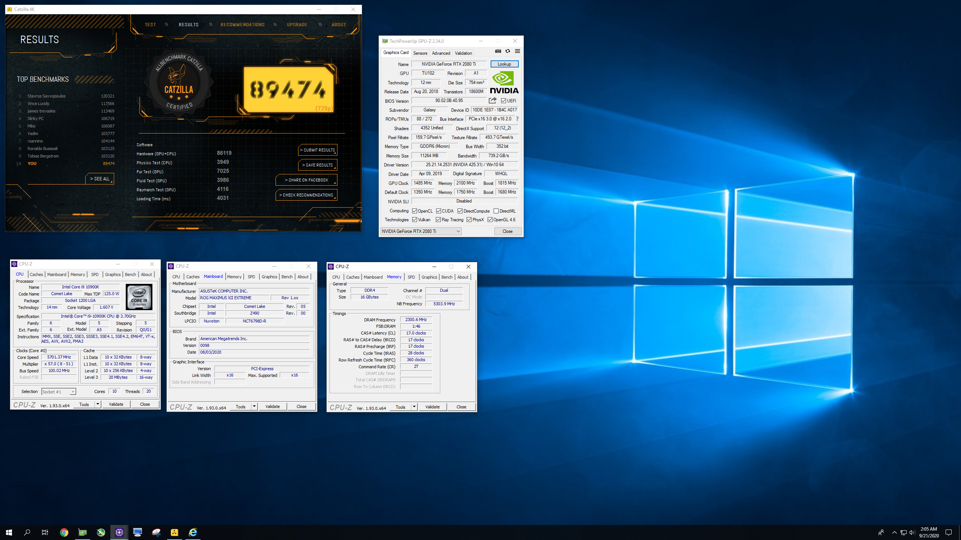Open network icon in system tray

coord(904,532)
